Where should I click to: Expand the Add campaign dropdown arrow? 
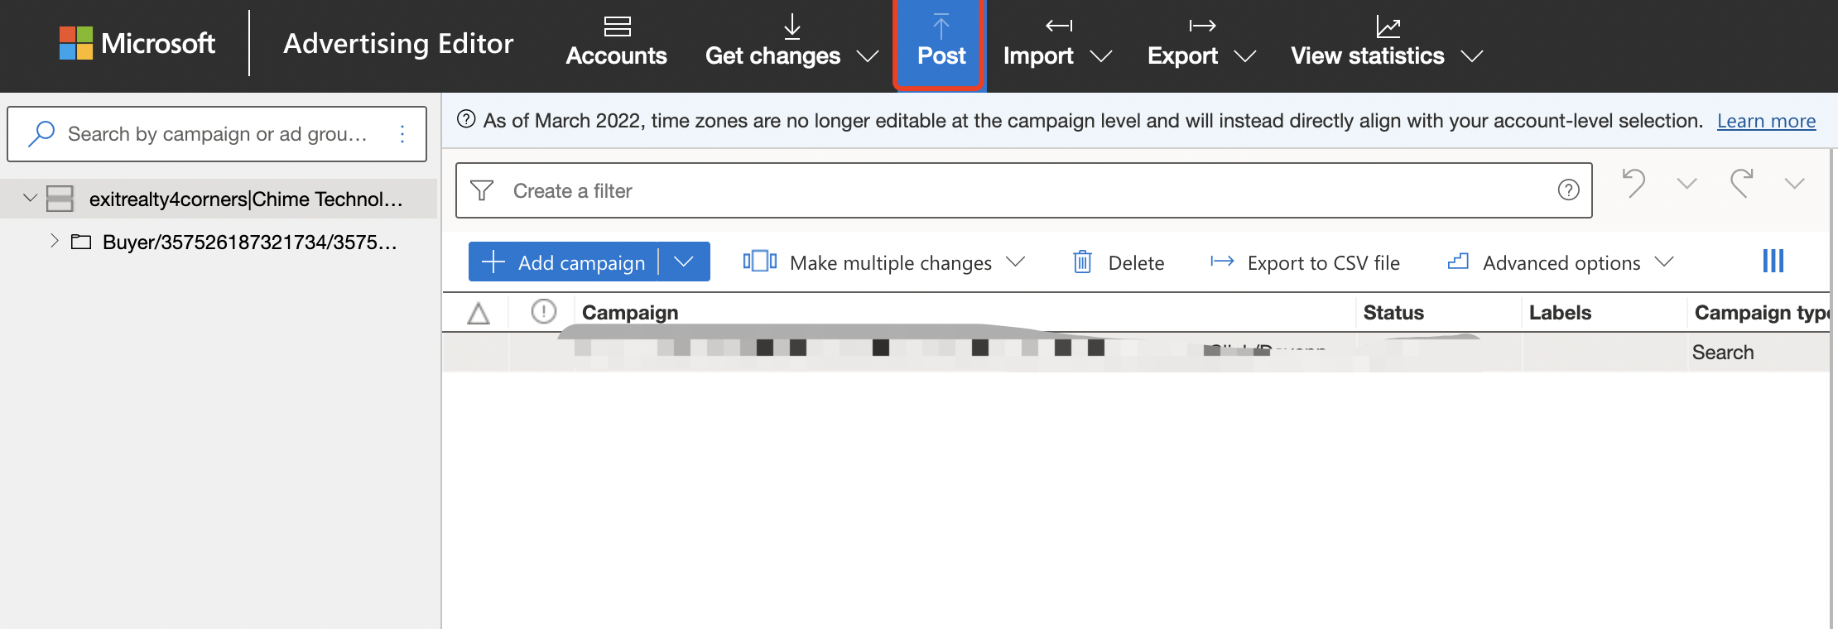click(x=684, y=262)
